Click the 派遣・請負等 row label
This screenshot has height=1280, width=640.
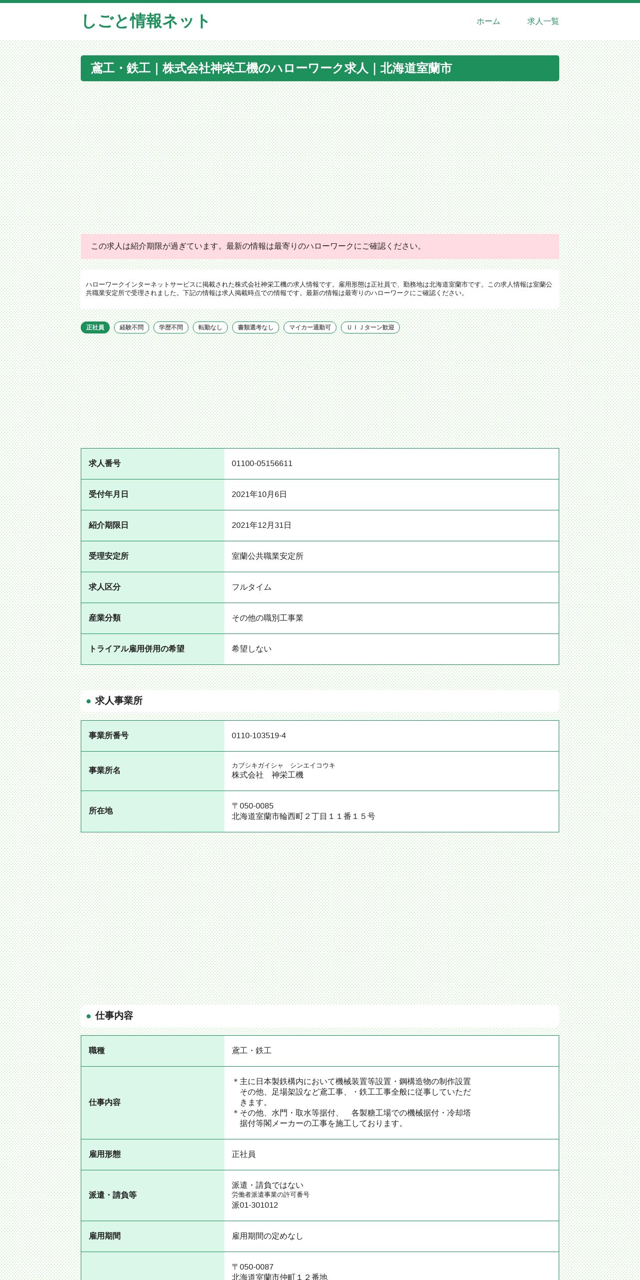click(113, 1195)
